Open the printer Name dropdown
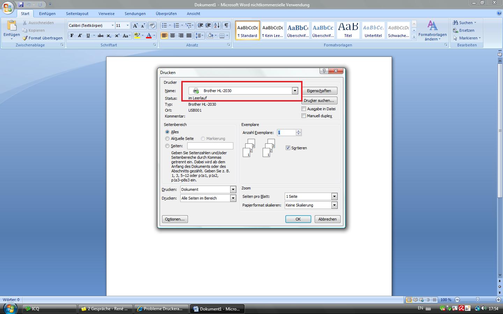 tap(295, 91)
